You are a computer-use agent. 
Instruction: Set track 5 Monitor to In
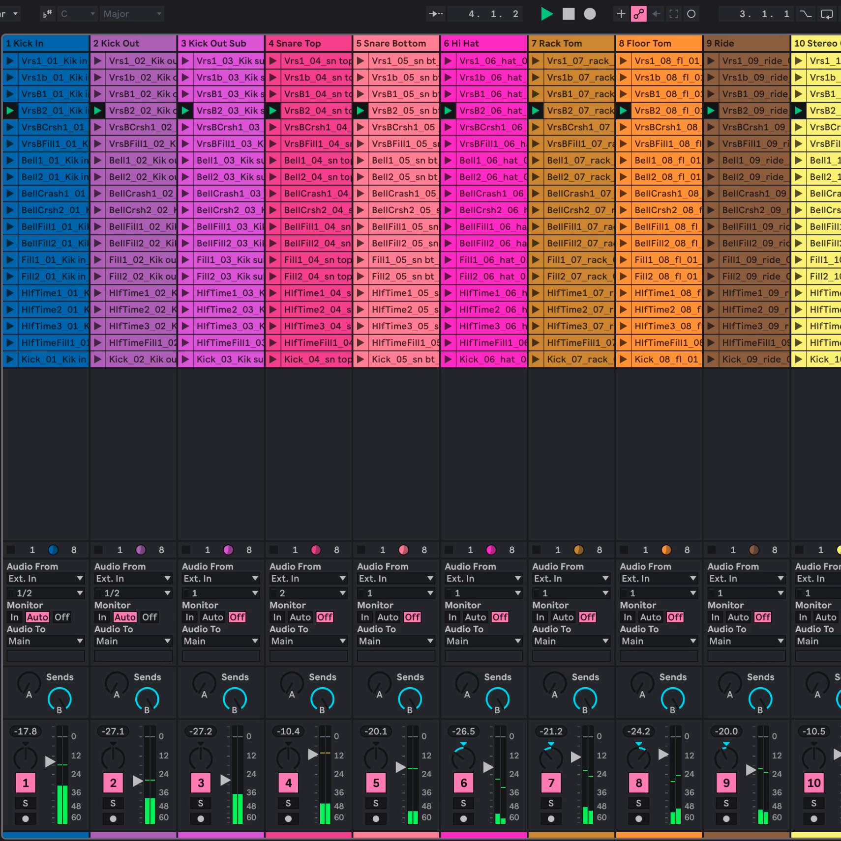[x=364, y=617]
